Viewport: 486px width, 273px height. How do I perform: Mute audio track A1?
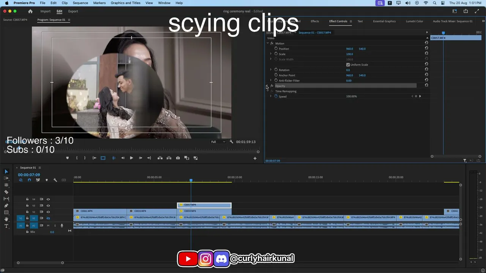48,226
